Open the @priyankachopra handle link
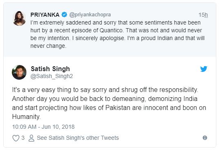The width and height of the screenshot is (220, 150). [x=90, y=15]
